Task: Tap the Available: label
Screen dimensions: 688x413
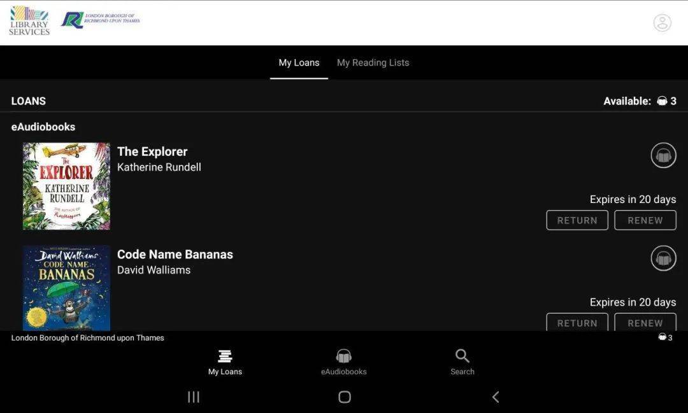Action: click(627, 101)
